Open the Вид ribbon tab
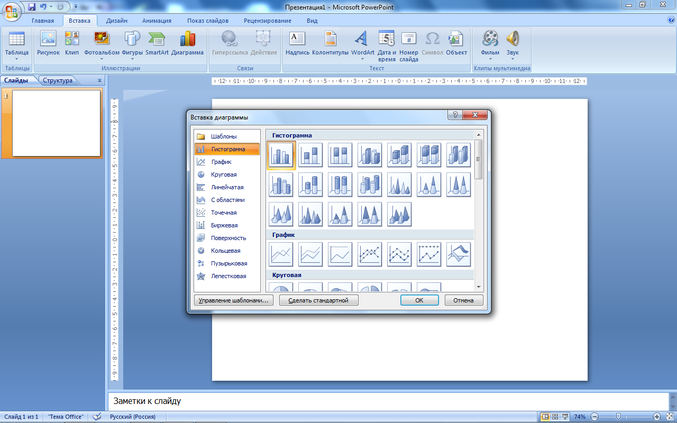Viewport: 677px width, 423px height. pyautogui.click(x=312, y=21)
